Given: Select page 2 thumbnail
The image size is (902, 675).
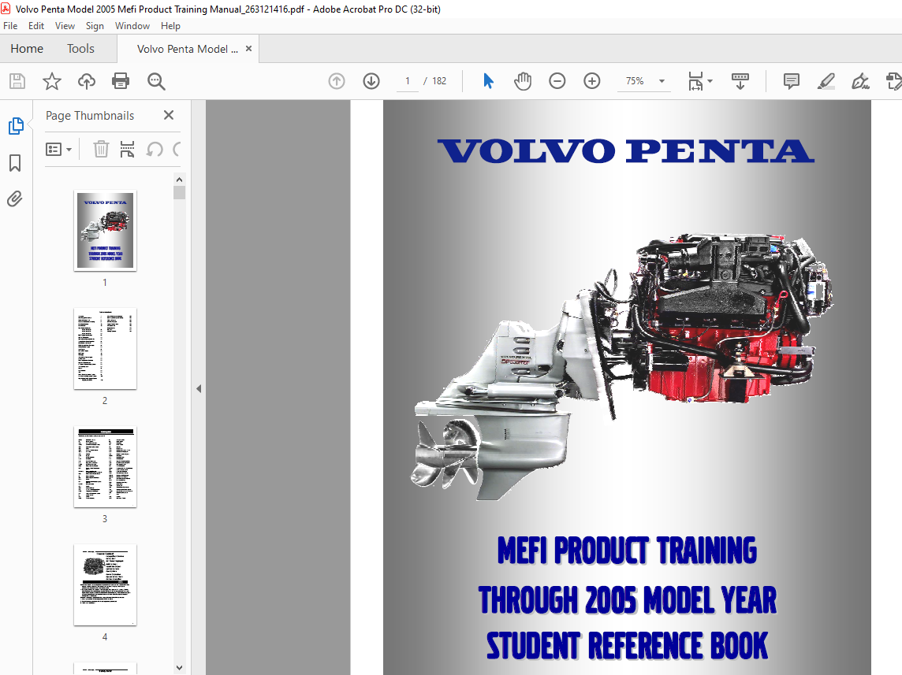Looking at the screenshot, I should pyautogui.click(x=106, y=349).
